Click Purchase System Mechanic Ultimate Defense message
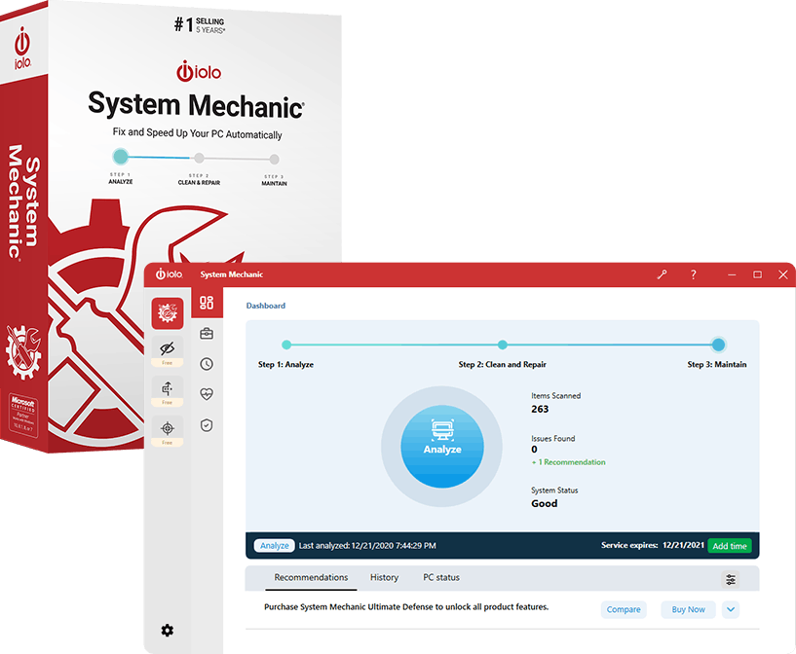 [x=406, y=607]
